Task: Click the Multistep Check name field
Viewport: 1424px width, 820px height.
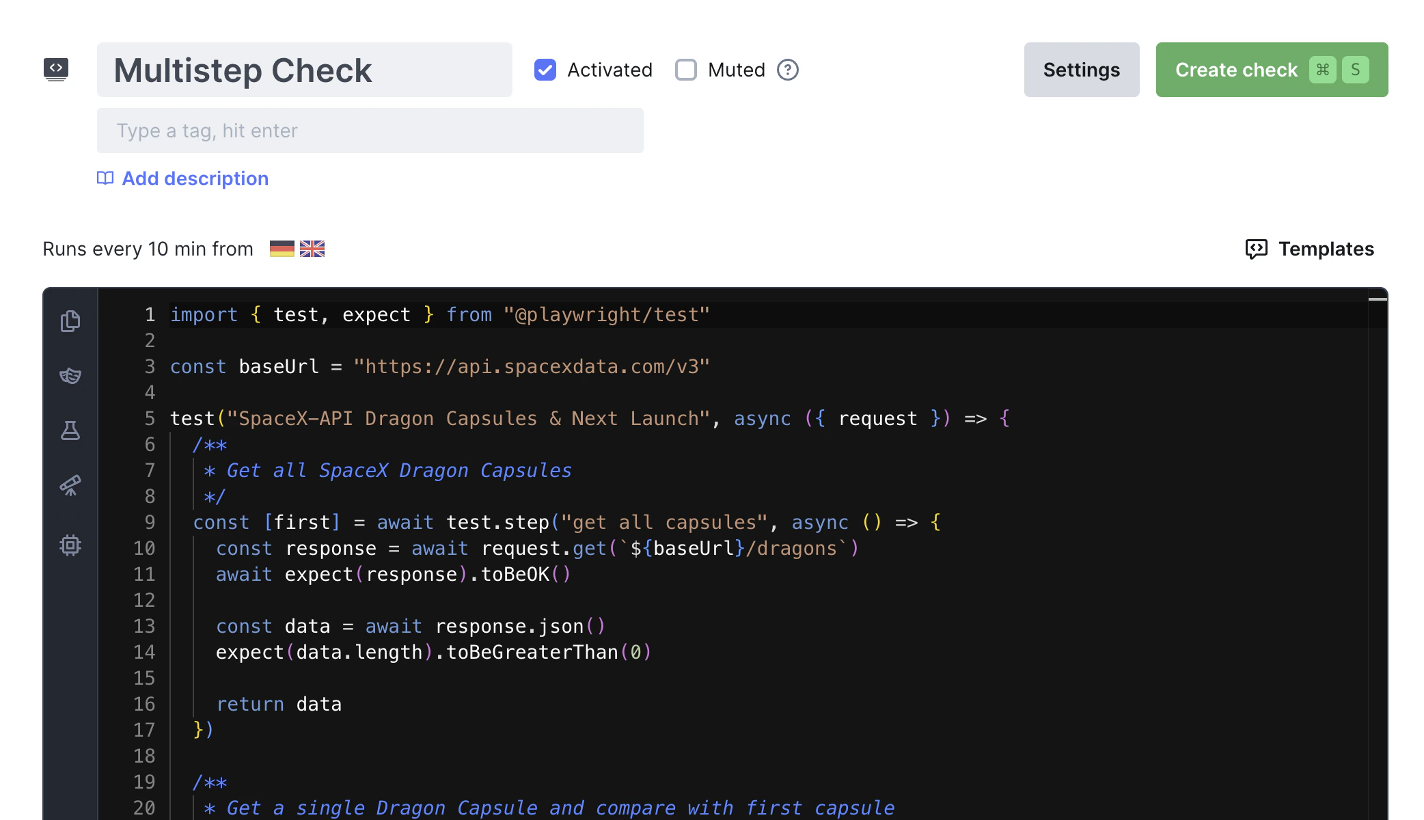Action: (x=304, y=69)
